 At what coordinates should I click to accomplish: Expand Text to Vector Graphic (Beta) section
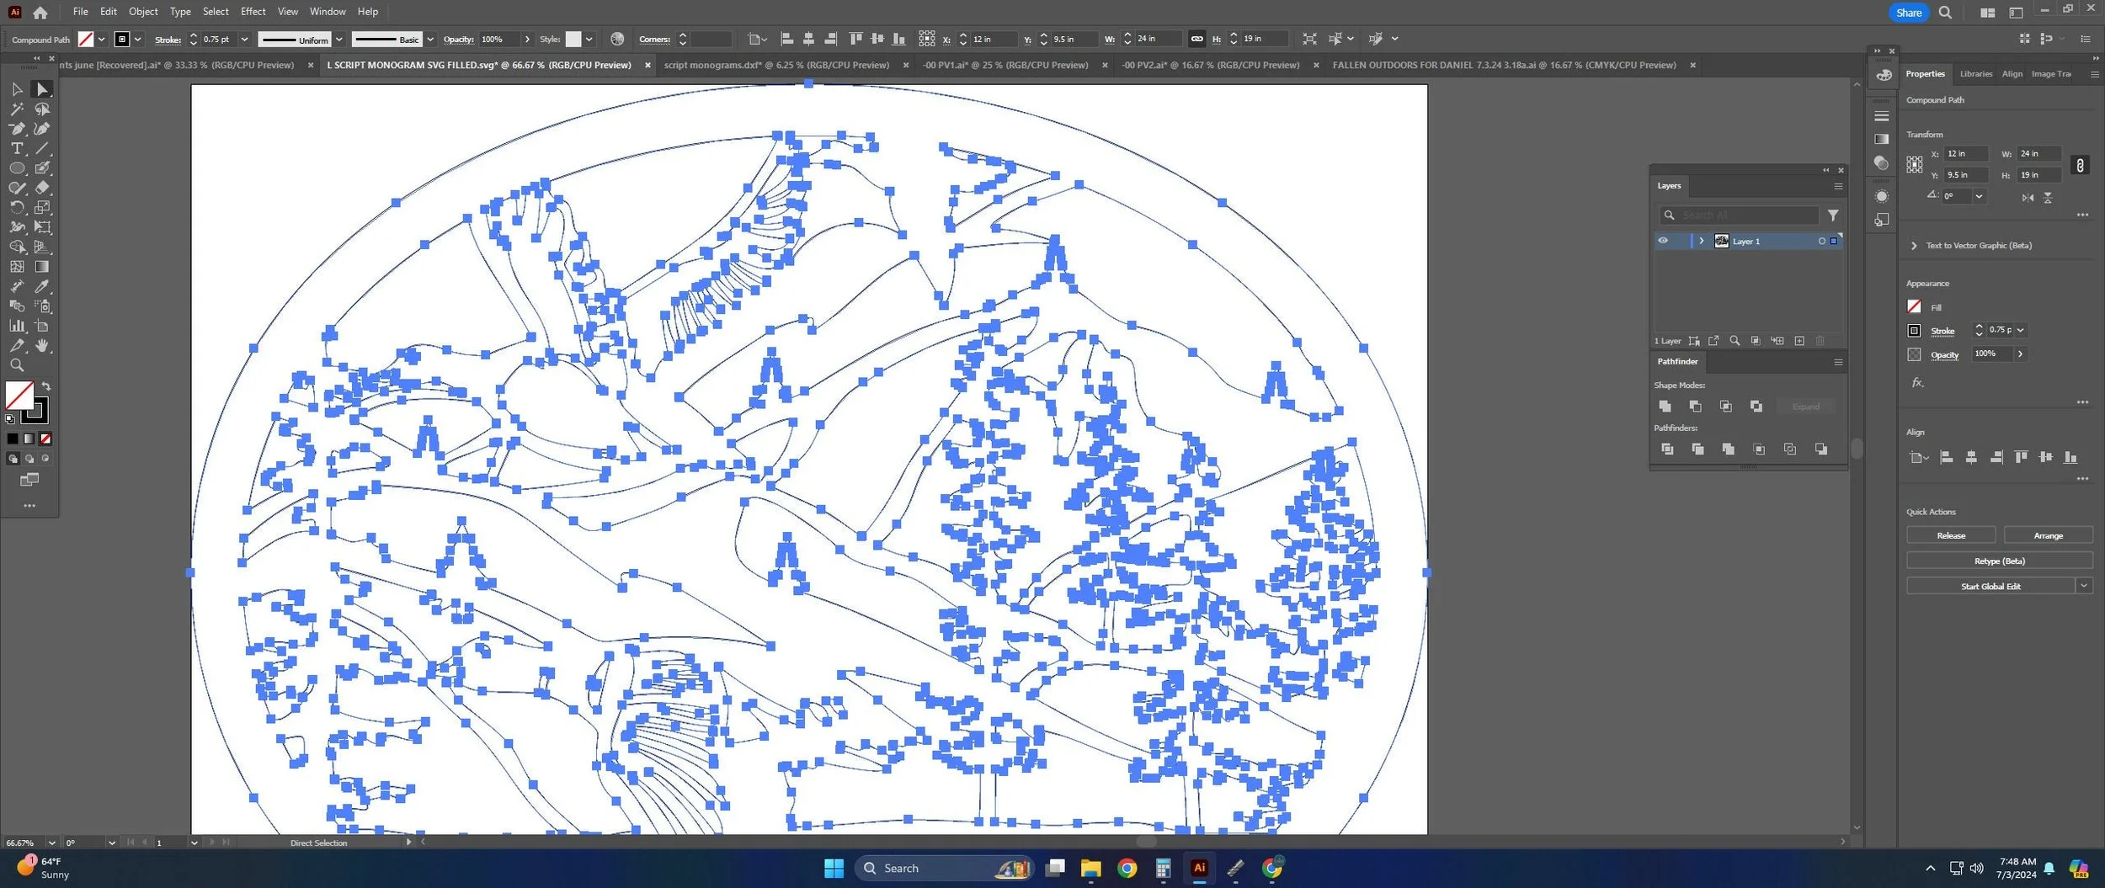[1914, 246]
